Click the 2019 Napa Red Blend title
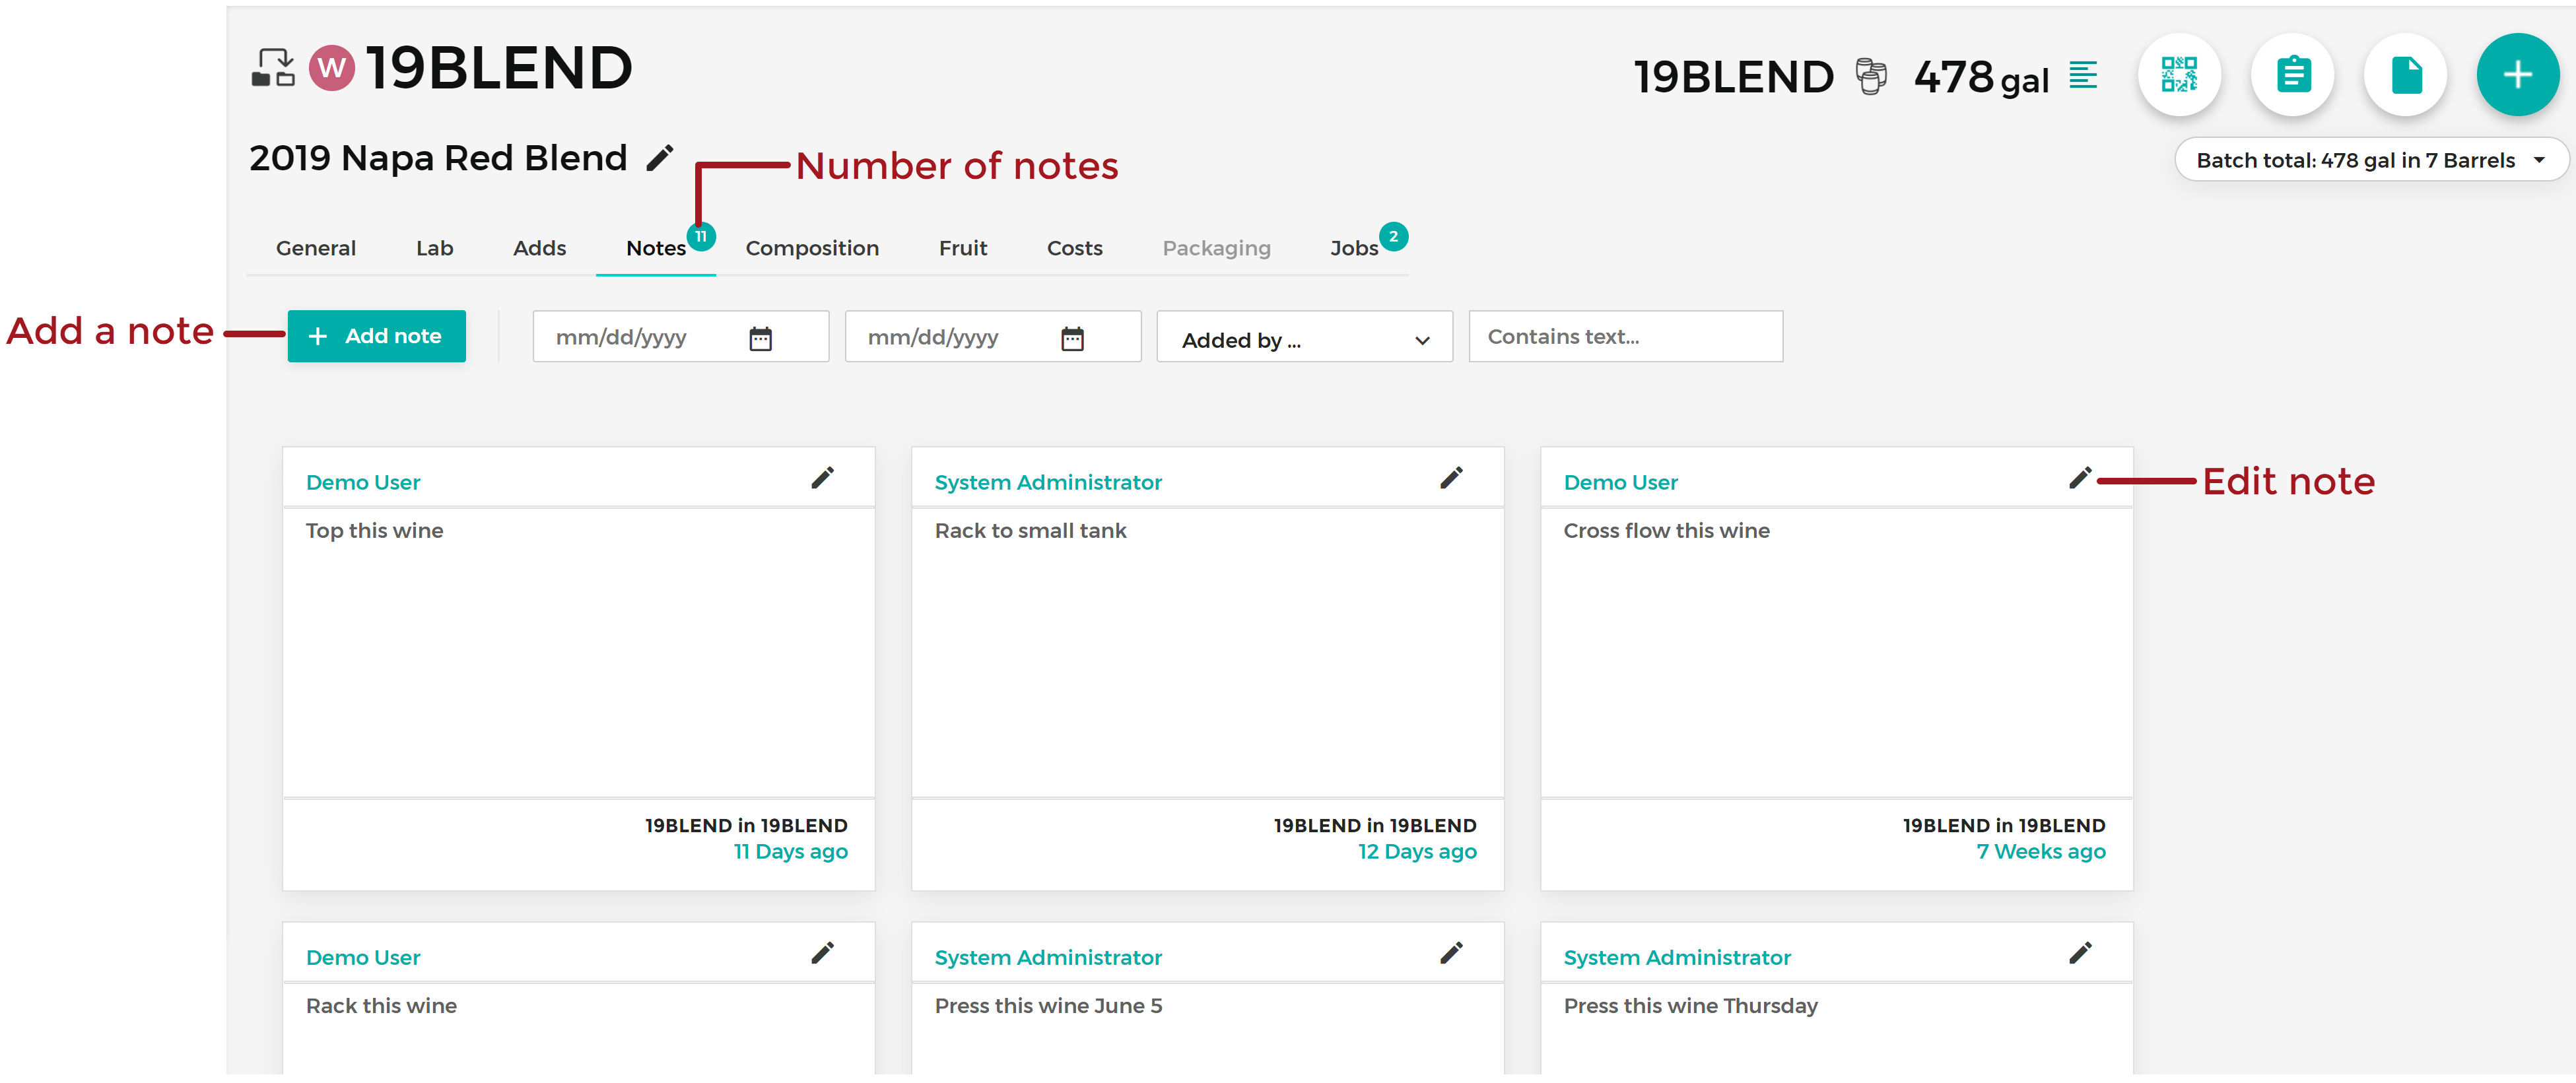 click(x=438, y=158)
